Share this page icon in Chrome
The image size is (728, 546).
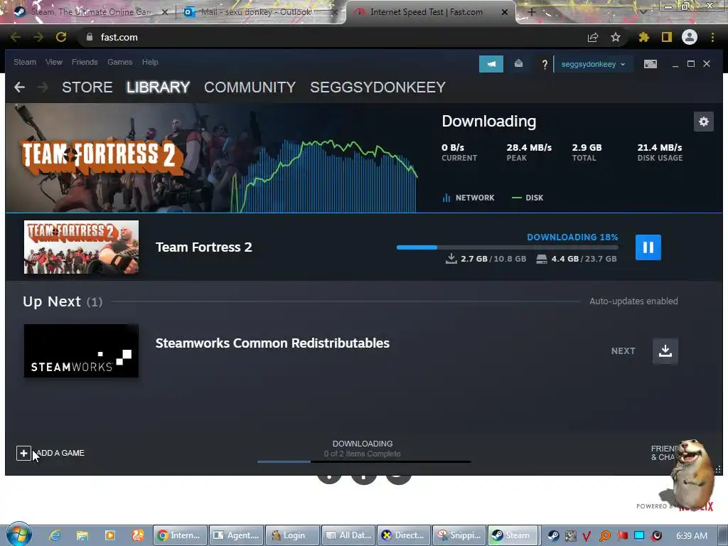[x=593, y=37]
